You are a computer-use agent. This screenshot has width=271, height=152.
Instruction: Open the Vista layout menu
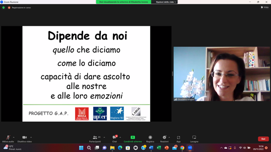[x=265, y=7]
